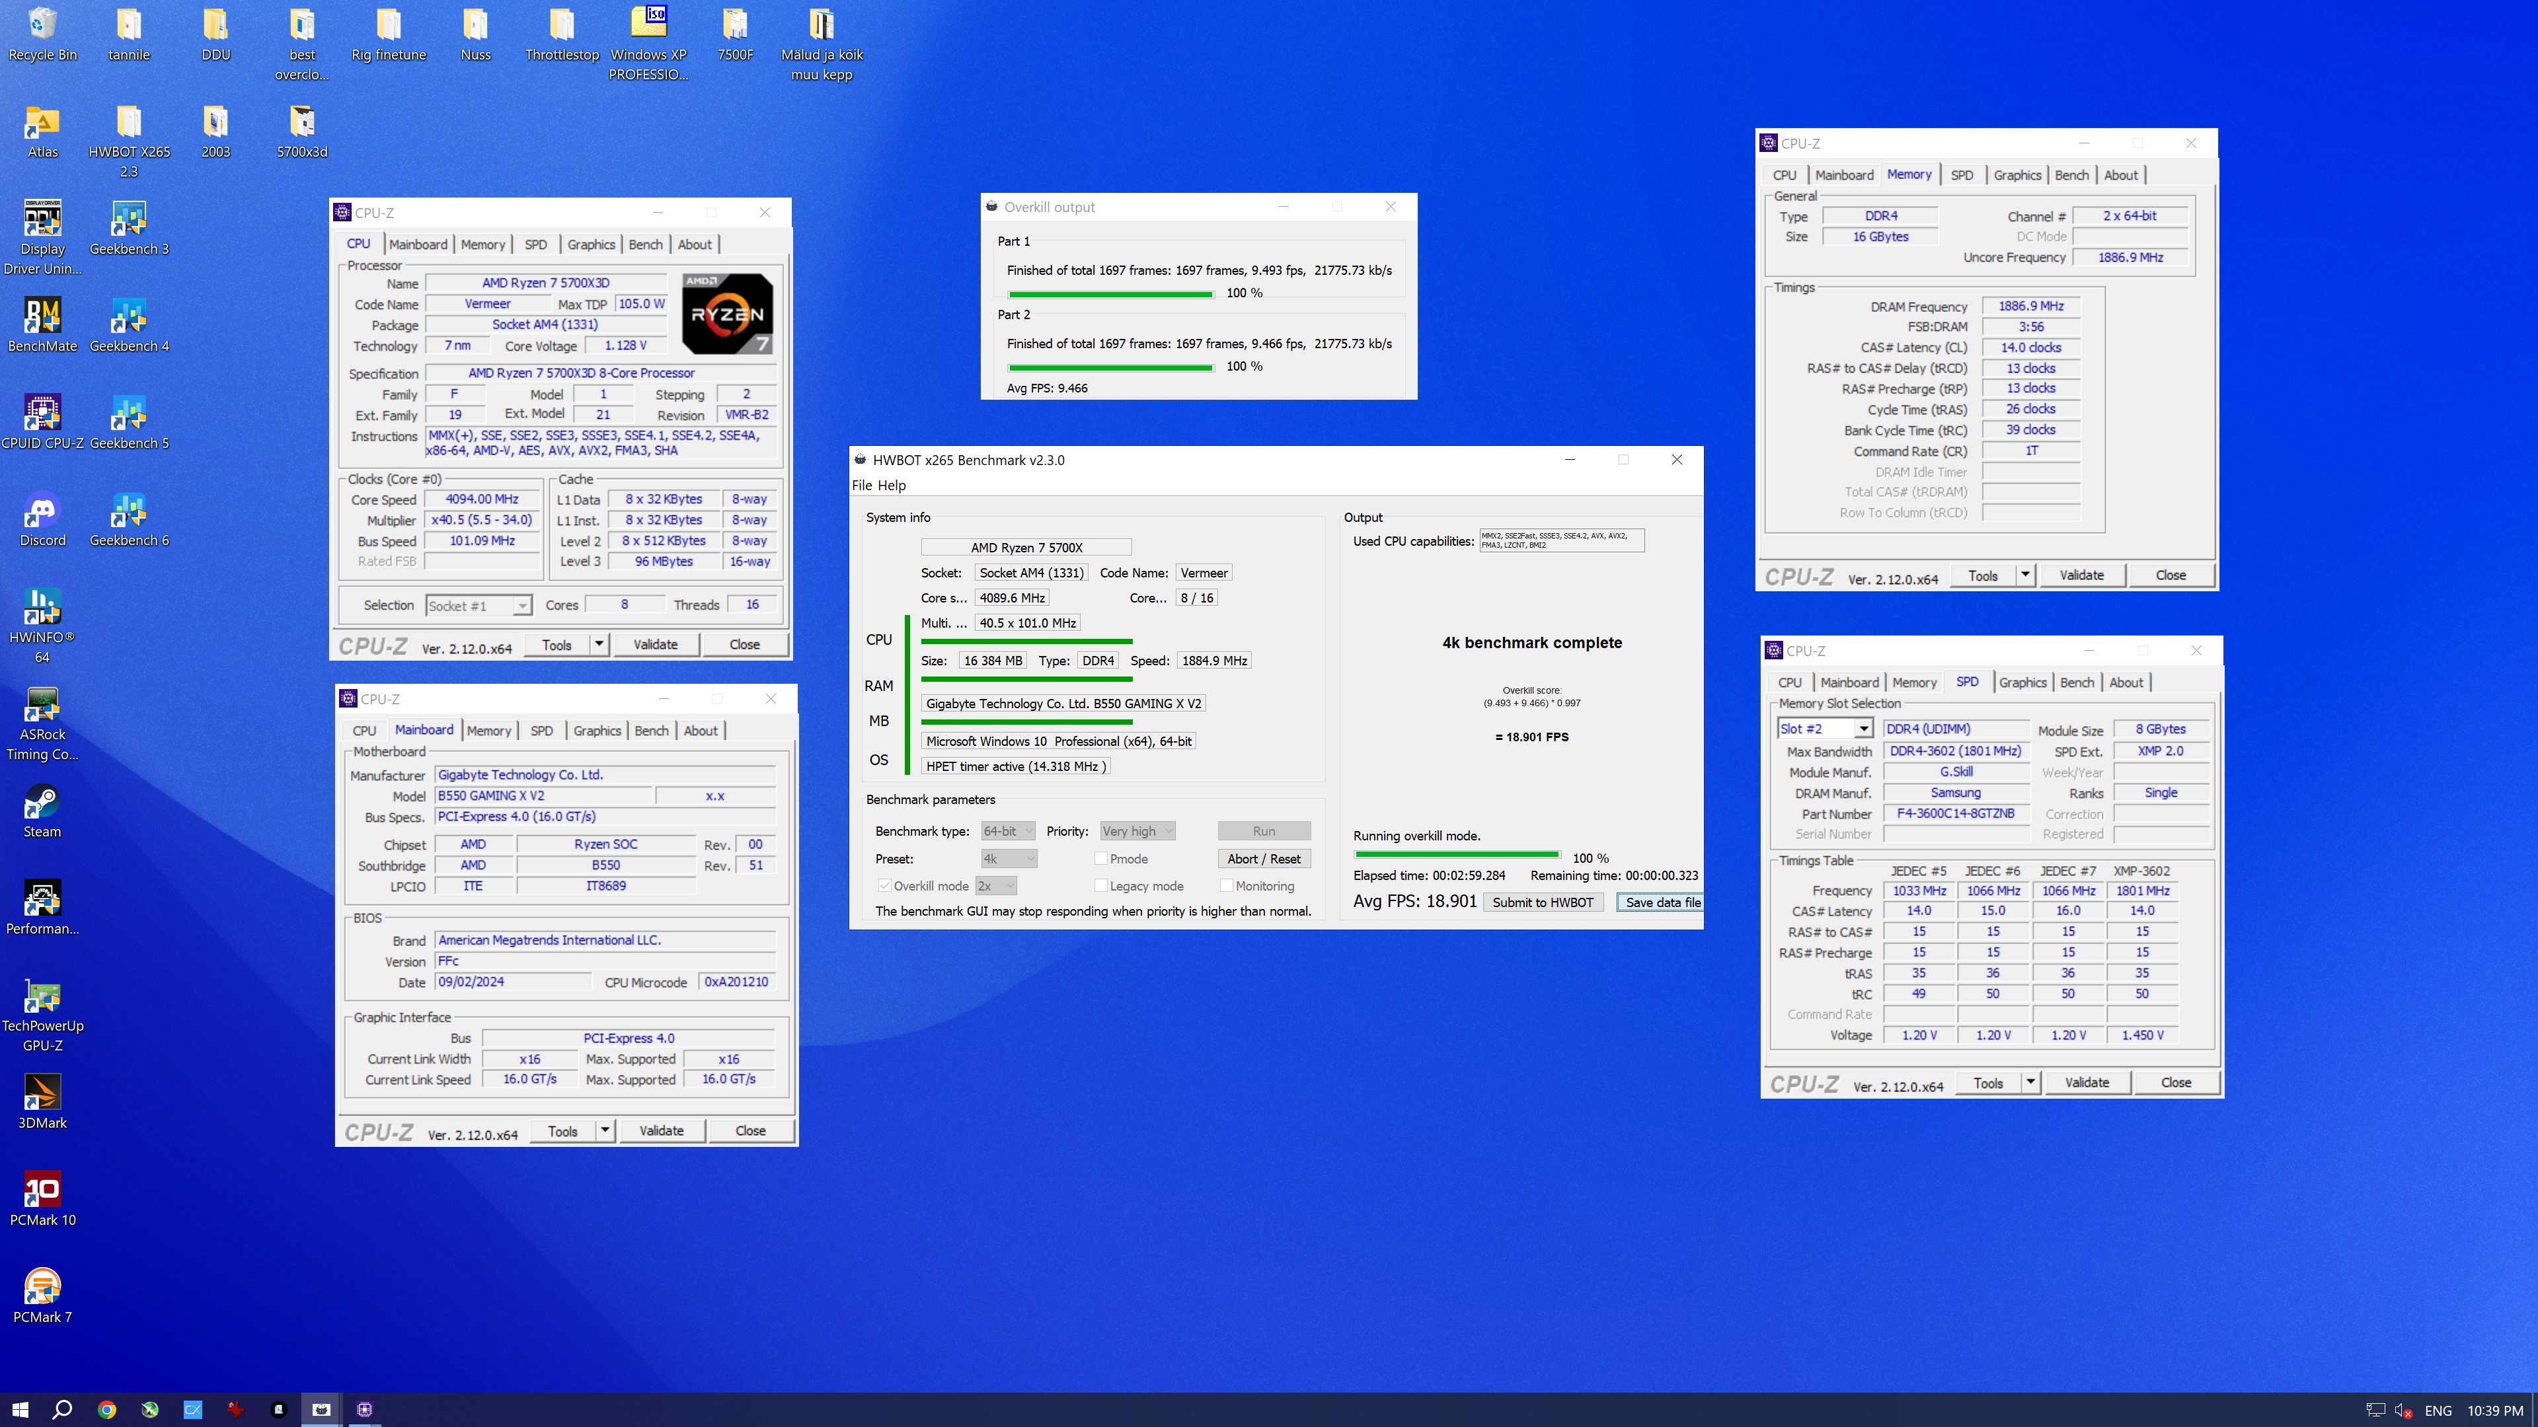Open the PCMark 7 desktop icon

(x=42, y=1296)
